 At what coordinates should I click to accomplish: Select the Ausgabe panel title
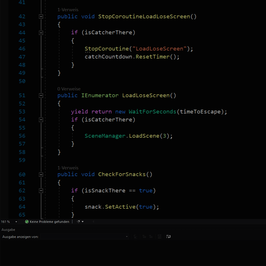click(x=8, y=230)
